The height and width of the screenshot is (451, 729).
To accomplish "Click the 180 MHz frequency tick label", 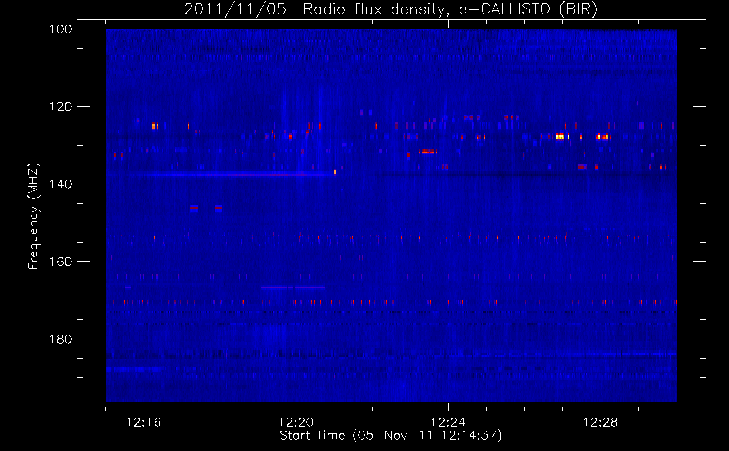I will 61,339.
